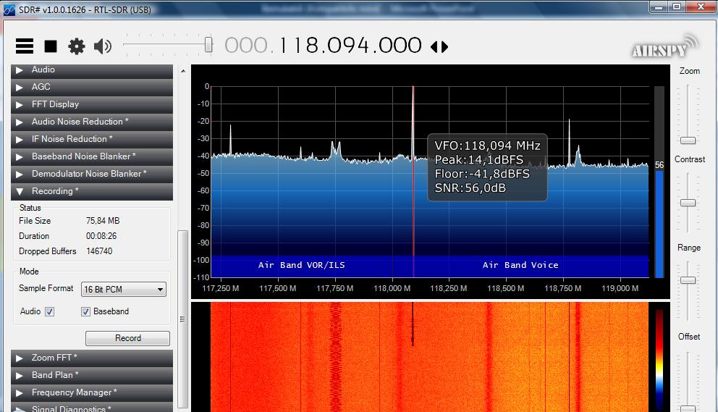This screenshot has height=412, width=718.
Task: Adjust the Offset slider handle
Action: [x=688, y=408]
